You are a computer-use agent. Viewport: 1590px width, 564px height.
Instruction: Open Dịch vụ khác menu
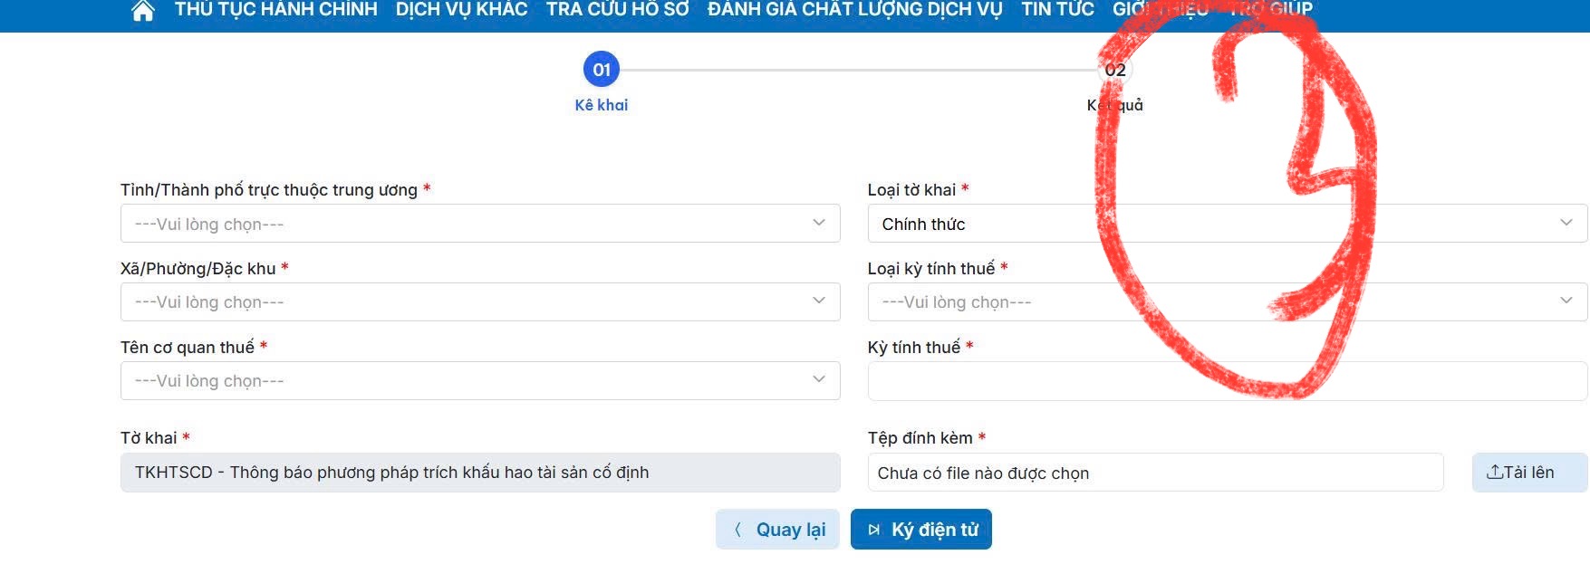[x=461, y=10]
